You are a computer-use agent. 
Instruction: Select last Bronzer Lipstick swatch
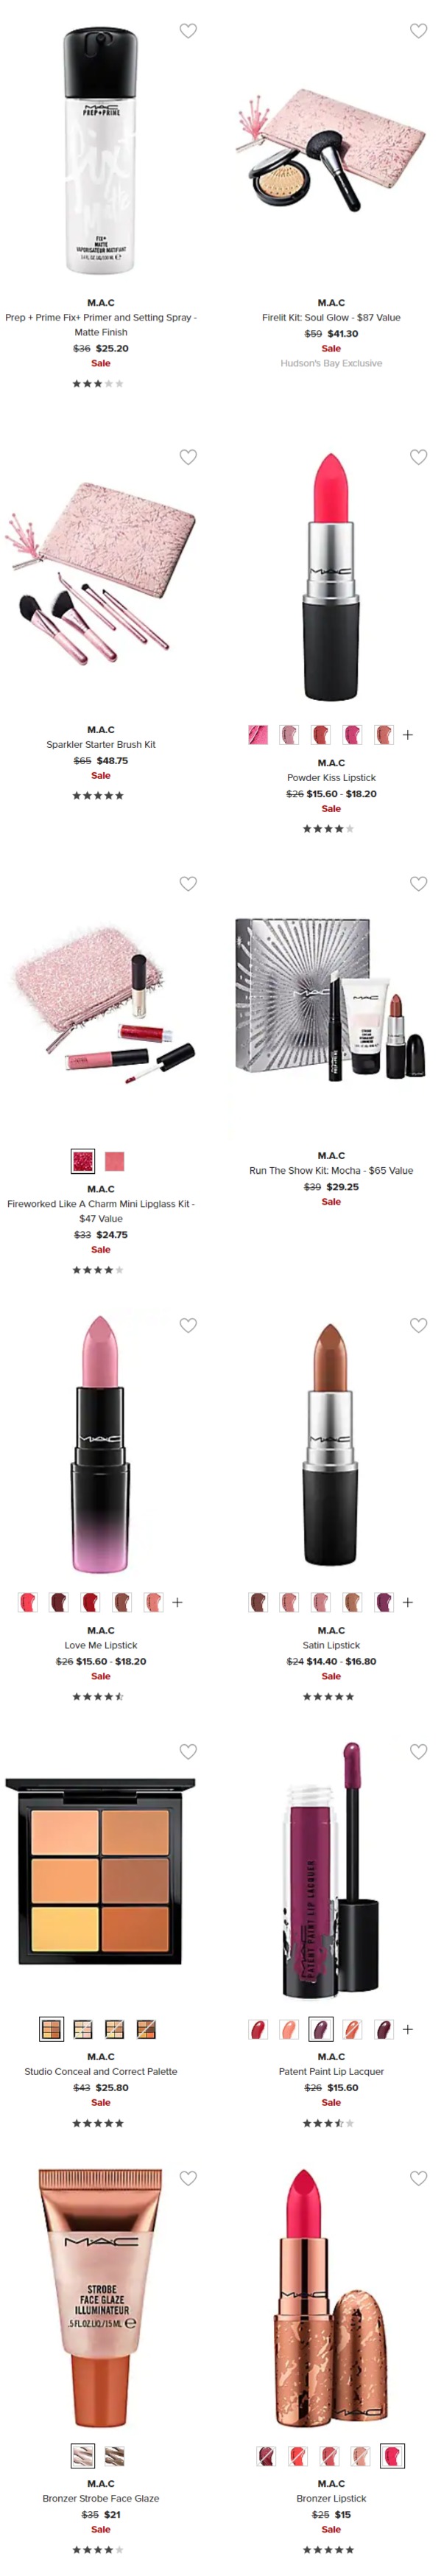[x=393, y=2455]
